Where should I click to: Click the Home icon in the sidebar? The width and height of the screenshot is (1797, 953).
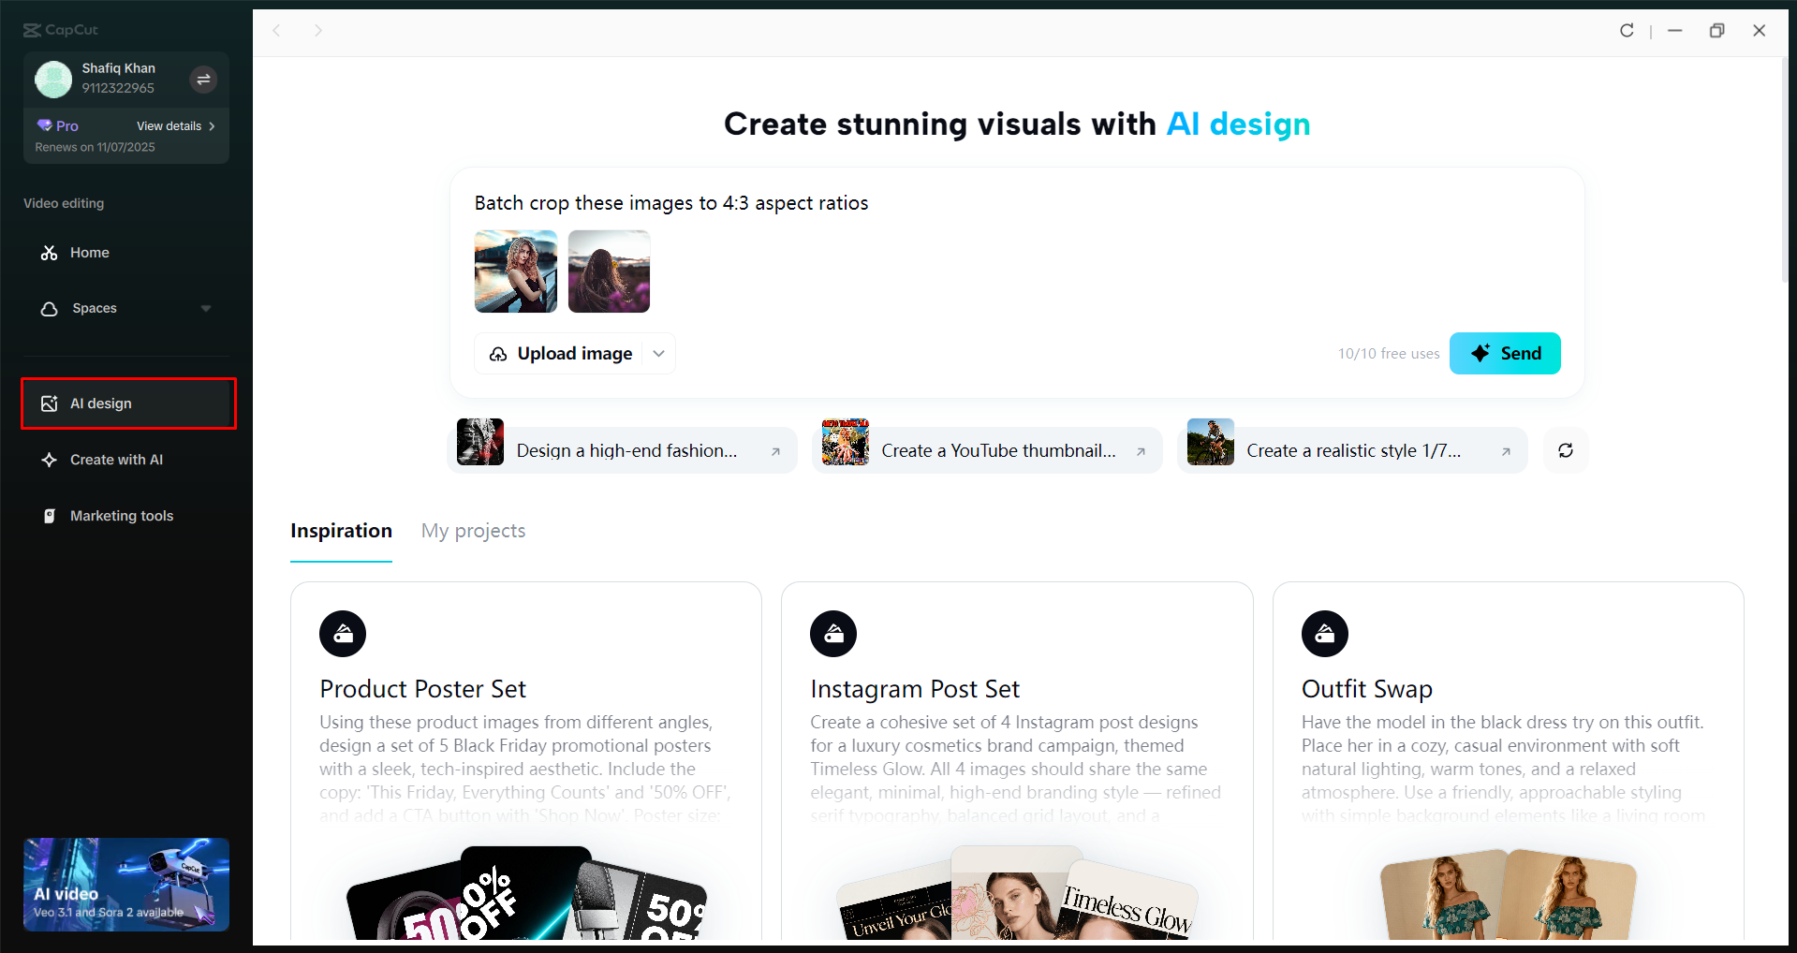point(49,252)
